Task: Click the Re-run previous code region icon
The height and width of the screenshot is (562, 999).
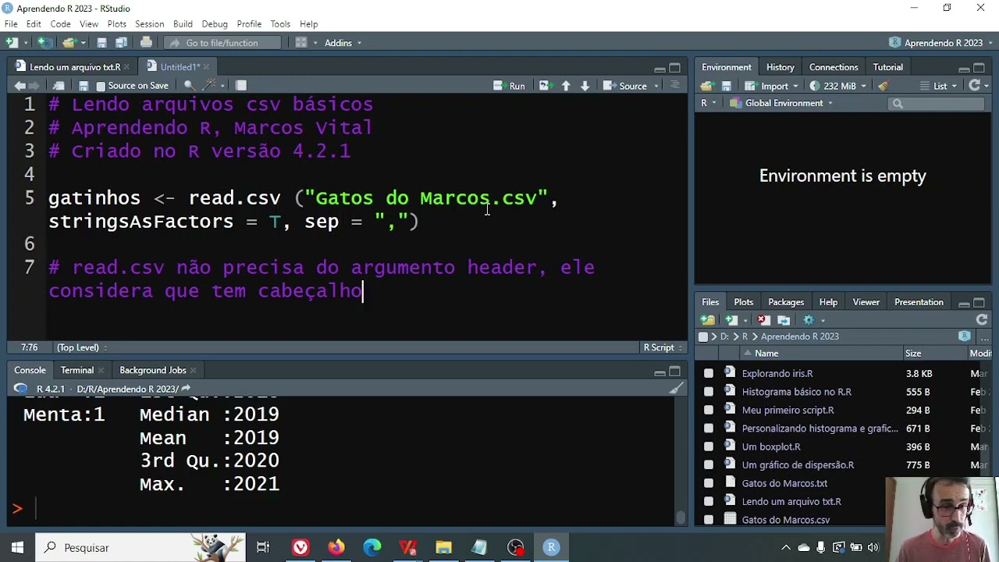Action: pyautogui.click(x=544, y=86)
